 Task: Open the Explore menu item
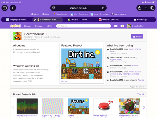[x=39, y=26]
